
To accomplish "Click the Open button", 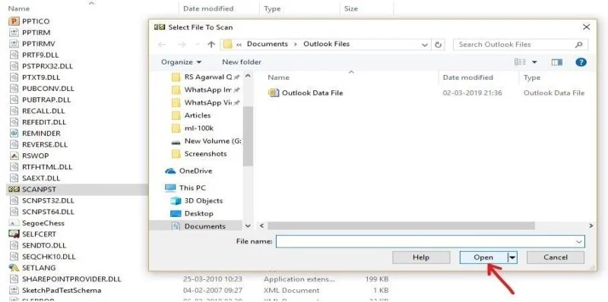I will (x=483, y=257).
